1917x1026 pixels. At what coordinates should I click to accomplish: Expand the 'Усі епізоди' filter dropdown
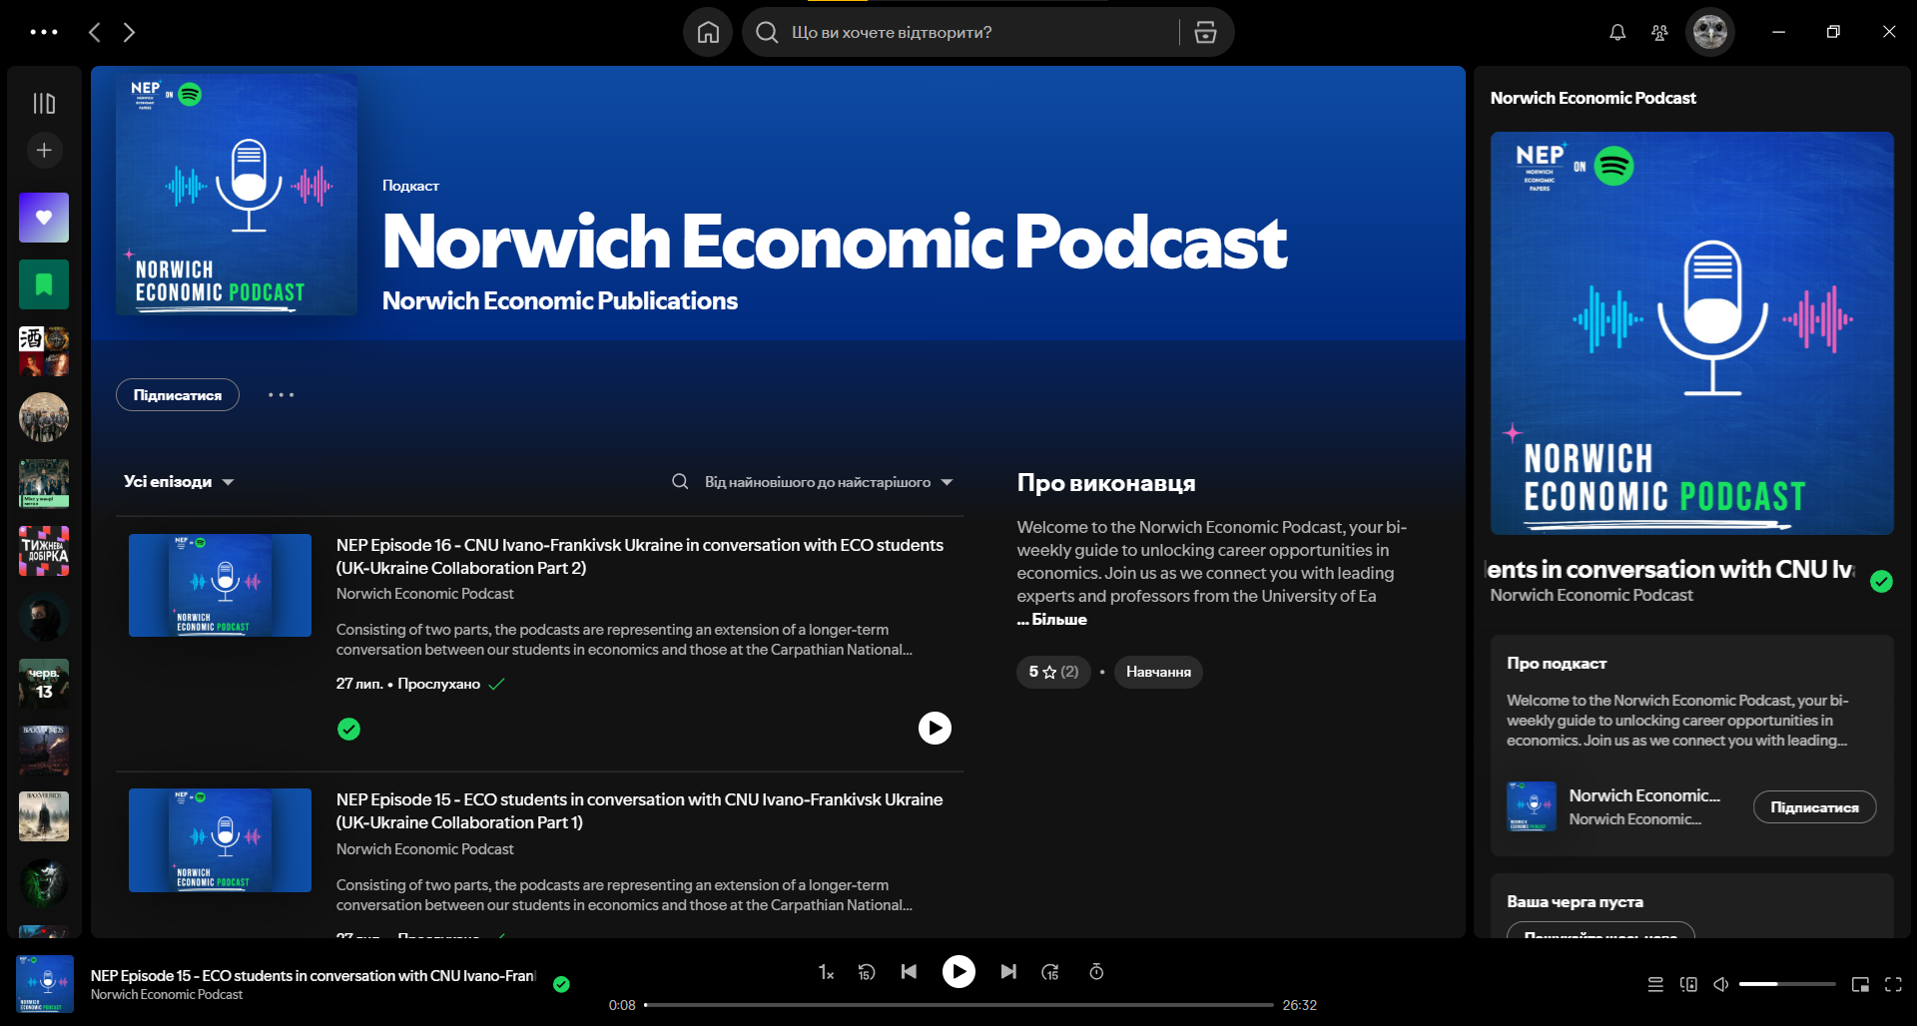[x=179, y=481]
